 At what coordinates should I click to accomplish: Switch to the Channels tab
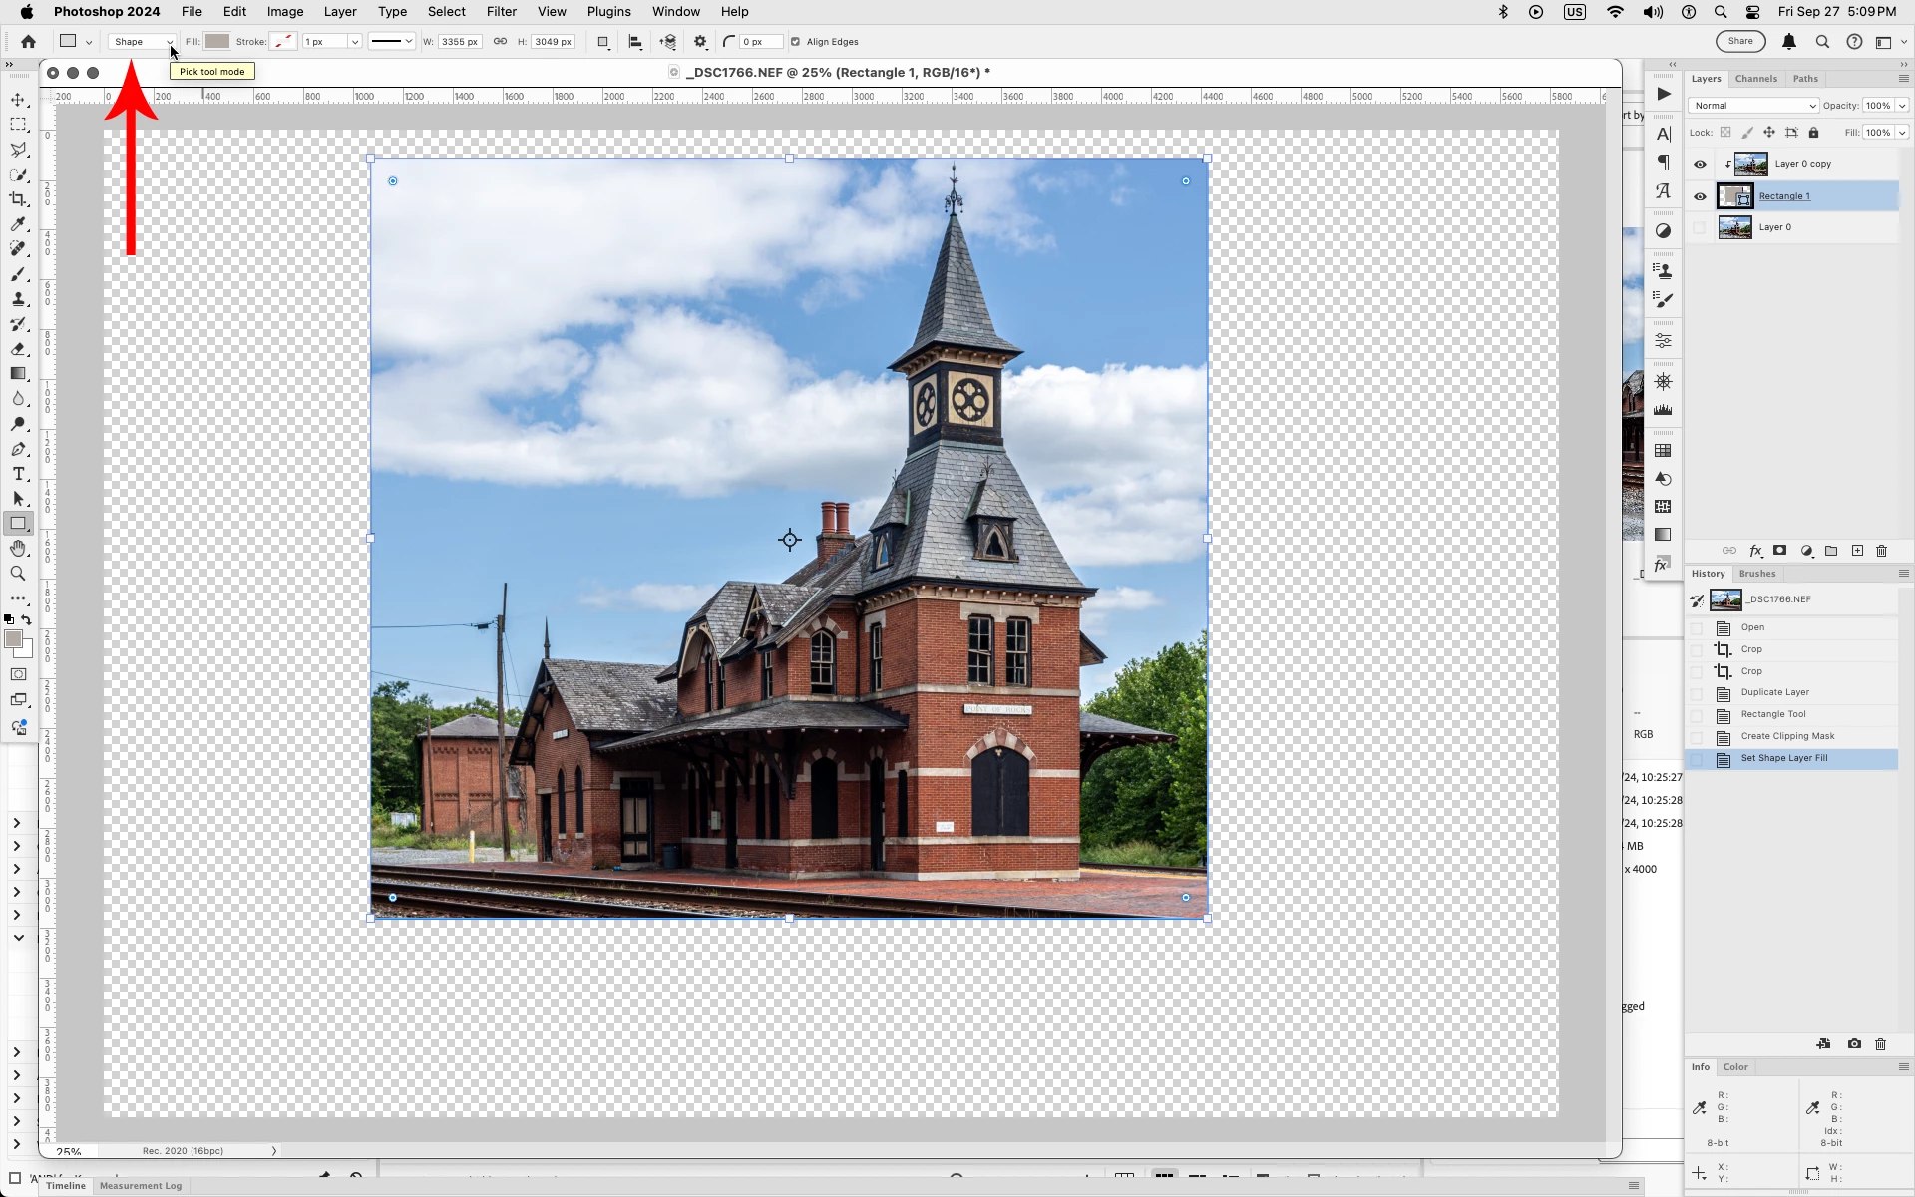click(x=1755, y=79)
